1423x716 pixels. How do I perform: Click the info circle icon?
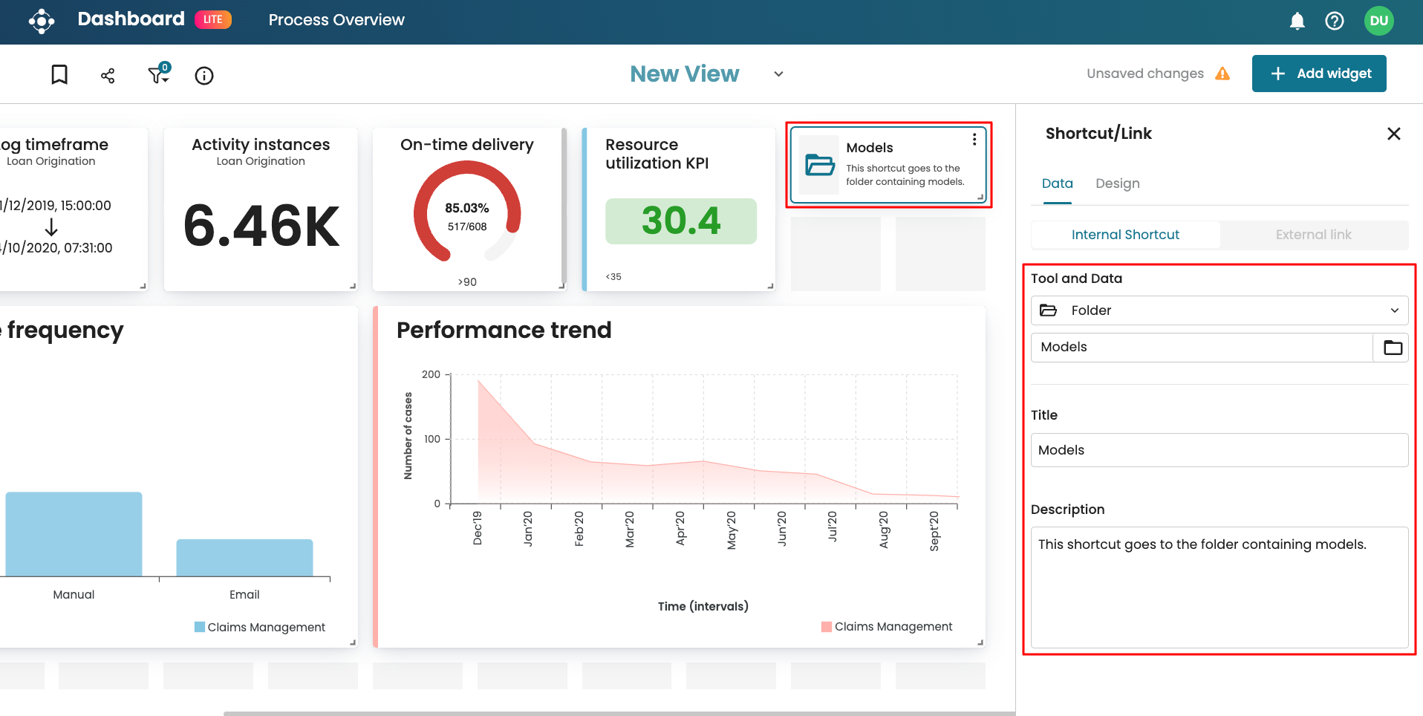point(204,76)
